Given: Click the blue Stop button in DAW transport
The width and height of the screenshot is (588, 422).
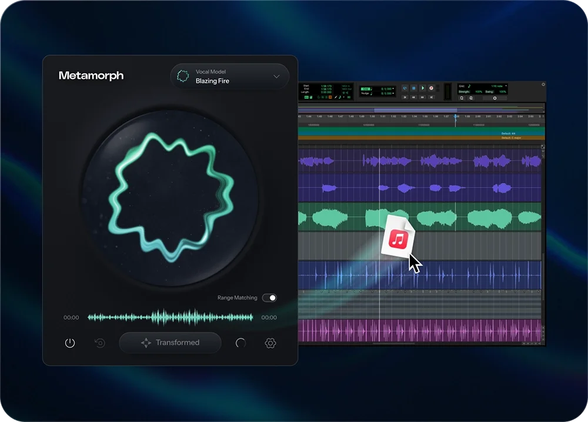Looking at the screenshot, I should click(x=413, y=88).
